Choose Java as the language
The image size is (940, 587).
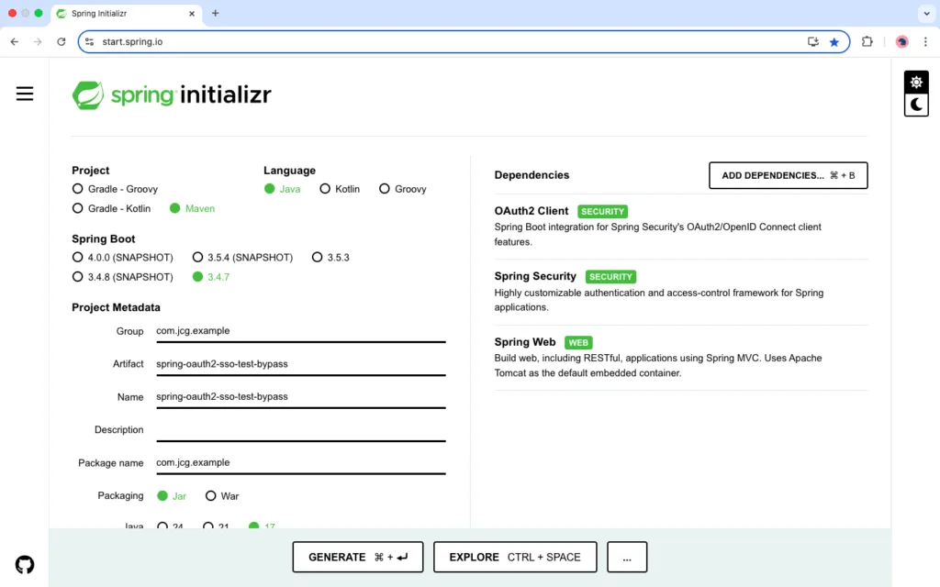283,189
